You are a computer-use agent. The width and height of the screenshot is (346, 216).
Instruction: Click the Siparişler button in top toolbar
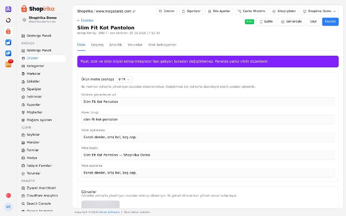[191, 11]
